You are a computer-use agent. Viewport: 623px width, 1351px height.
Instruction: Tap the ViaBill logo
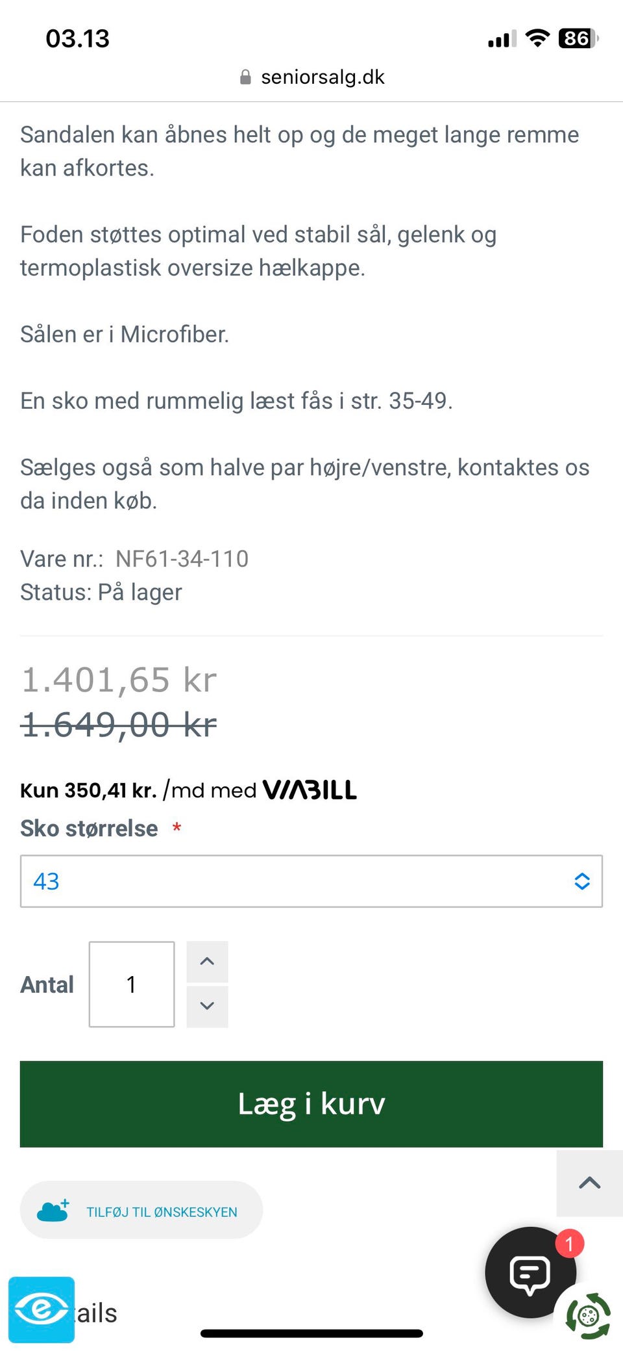coord(310,790)
